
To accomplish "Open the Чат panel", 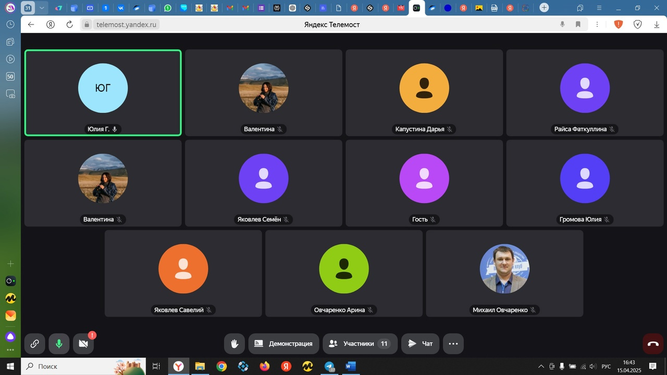I will pos(420,344).
